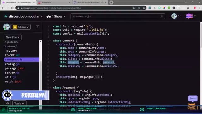Open the New File dropdown
This screenshot has width=202, height=114.
pyautogui.click(x=13, y=37)
